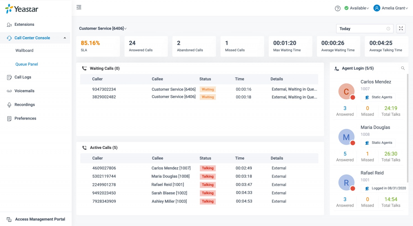Click the clock icon in the Today field
This screenshot has height=226, width=413.
388,29
